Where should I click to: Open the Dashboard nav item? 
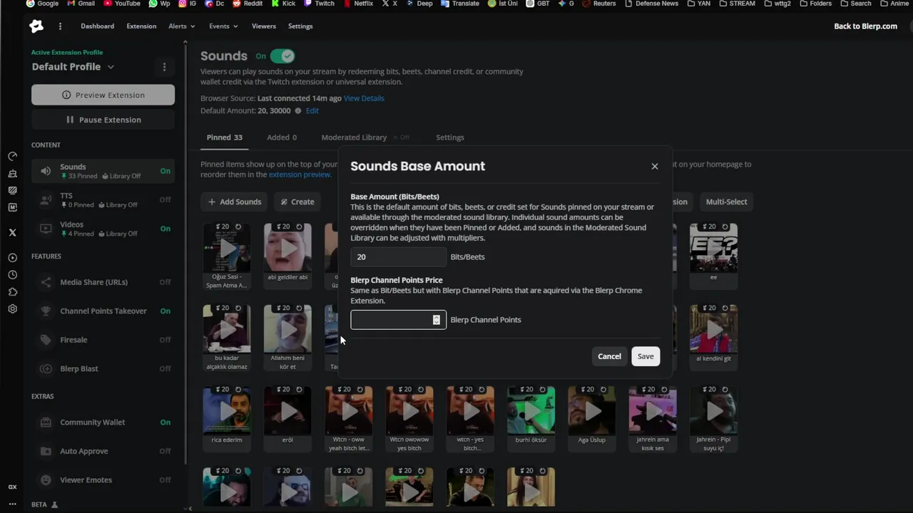[97, 26]
